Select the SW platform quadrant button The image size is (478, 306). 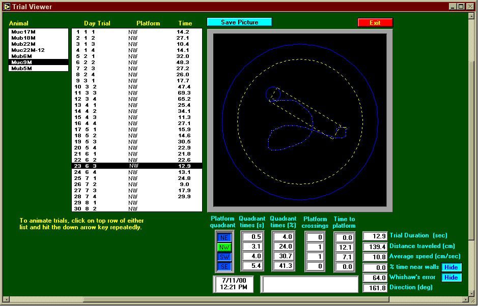click(x=224, y=257)
